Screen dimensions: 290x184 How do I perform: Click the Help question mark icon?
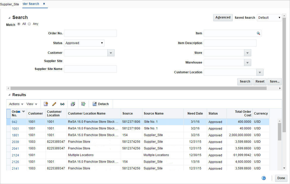point(264,178)
